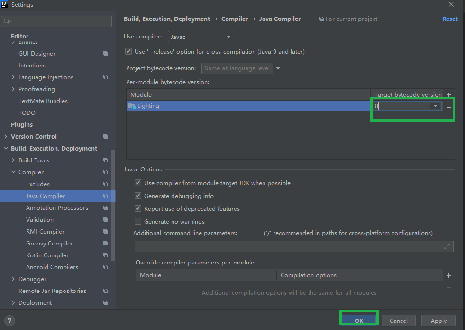
Task: Toggle the '--release' cross-compilation option checkbox
Action: click(128, 51)
